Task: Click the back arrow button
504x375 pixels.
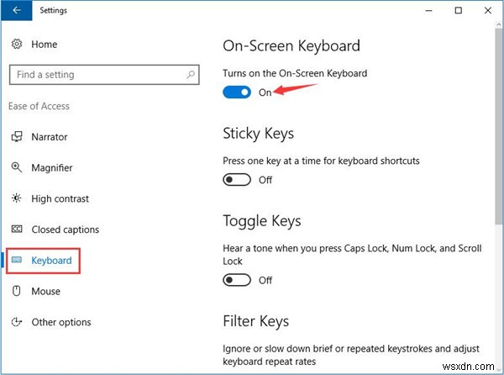Action: click(17, 11)
